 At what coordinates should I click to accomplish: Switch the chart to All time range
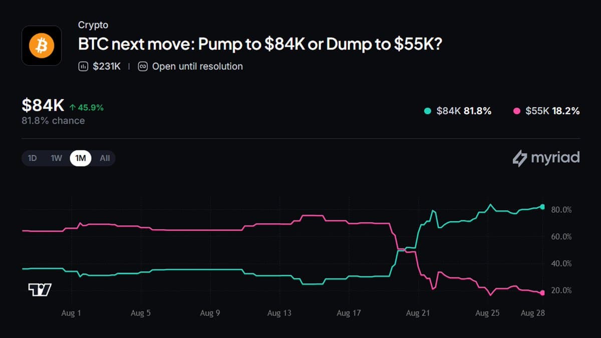point(104,158)
